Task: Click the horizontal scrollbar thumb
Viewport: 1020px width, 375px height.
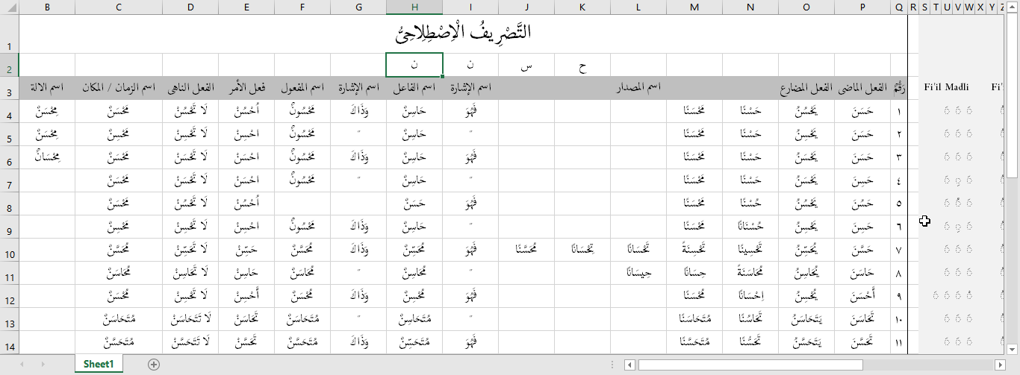Action: (750, 365)
